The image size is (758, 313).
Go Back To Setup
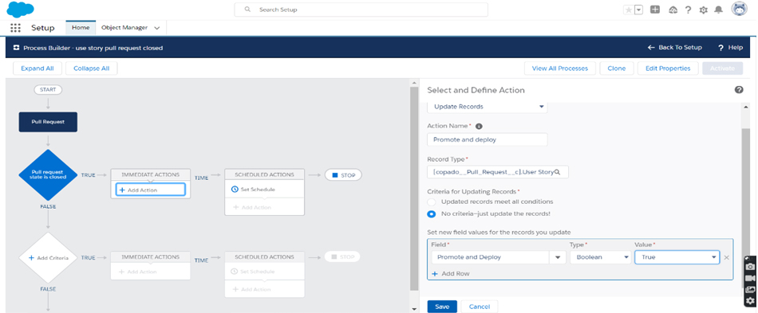click(x=675, y=48)
